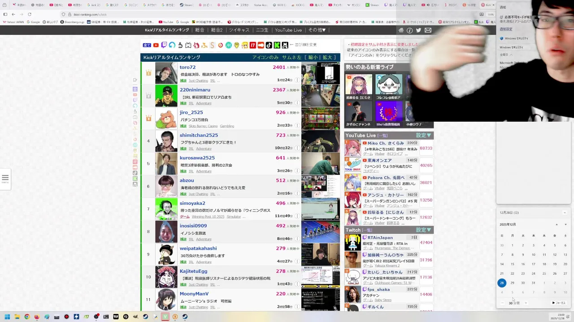Open the jiro_2525 slot machine thumbnail
The height and width of the screenshot is (322, 574).
(x=320, y=119)
